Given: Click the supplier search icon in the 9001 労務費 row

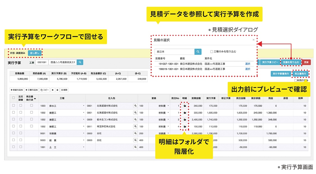Looking at the screenshot, I should (135, 133).
